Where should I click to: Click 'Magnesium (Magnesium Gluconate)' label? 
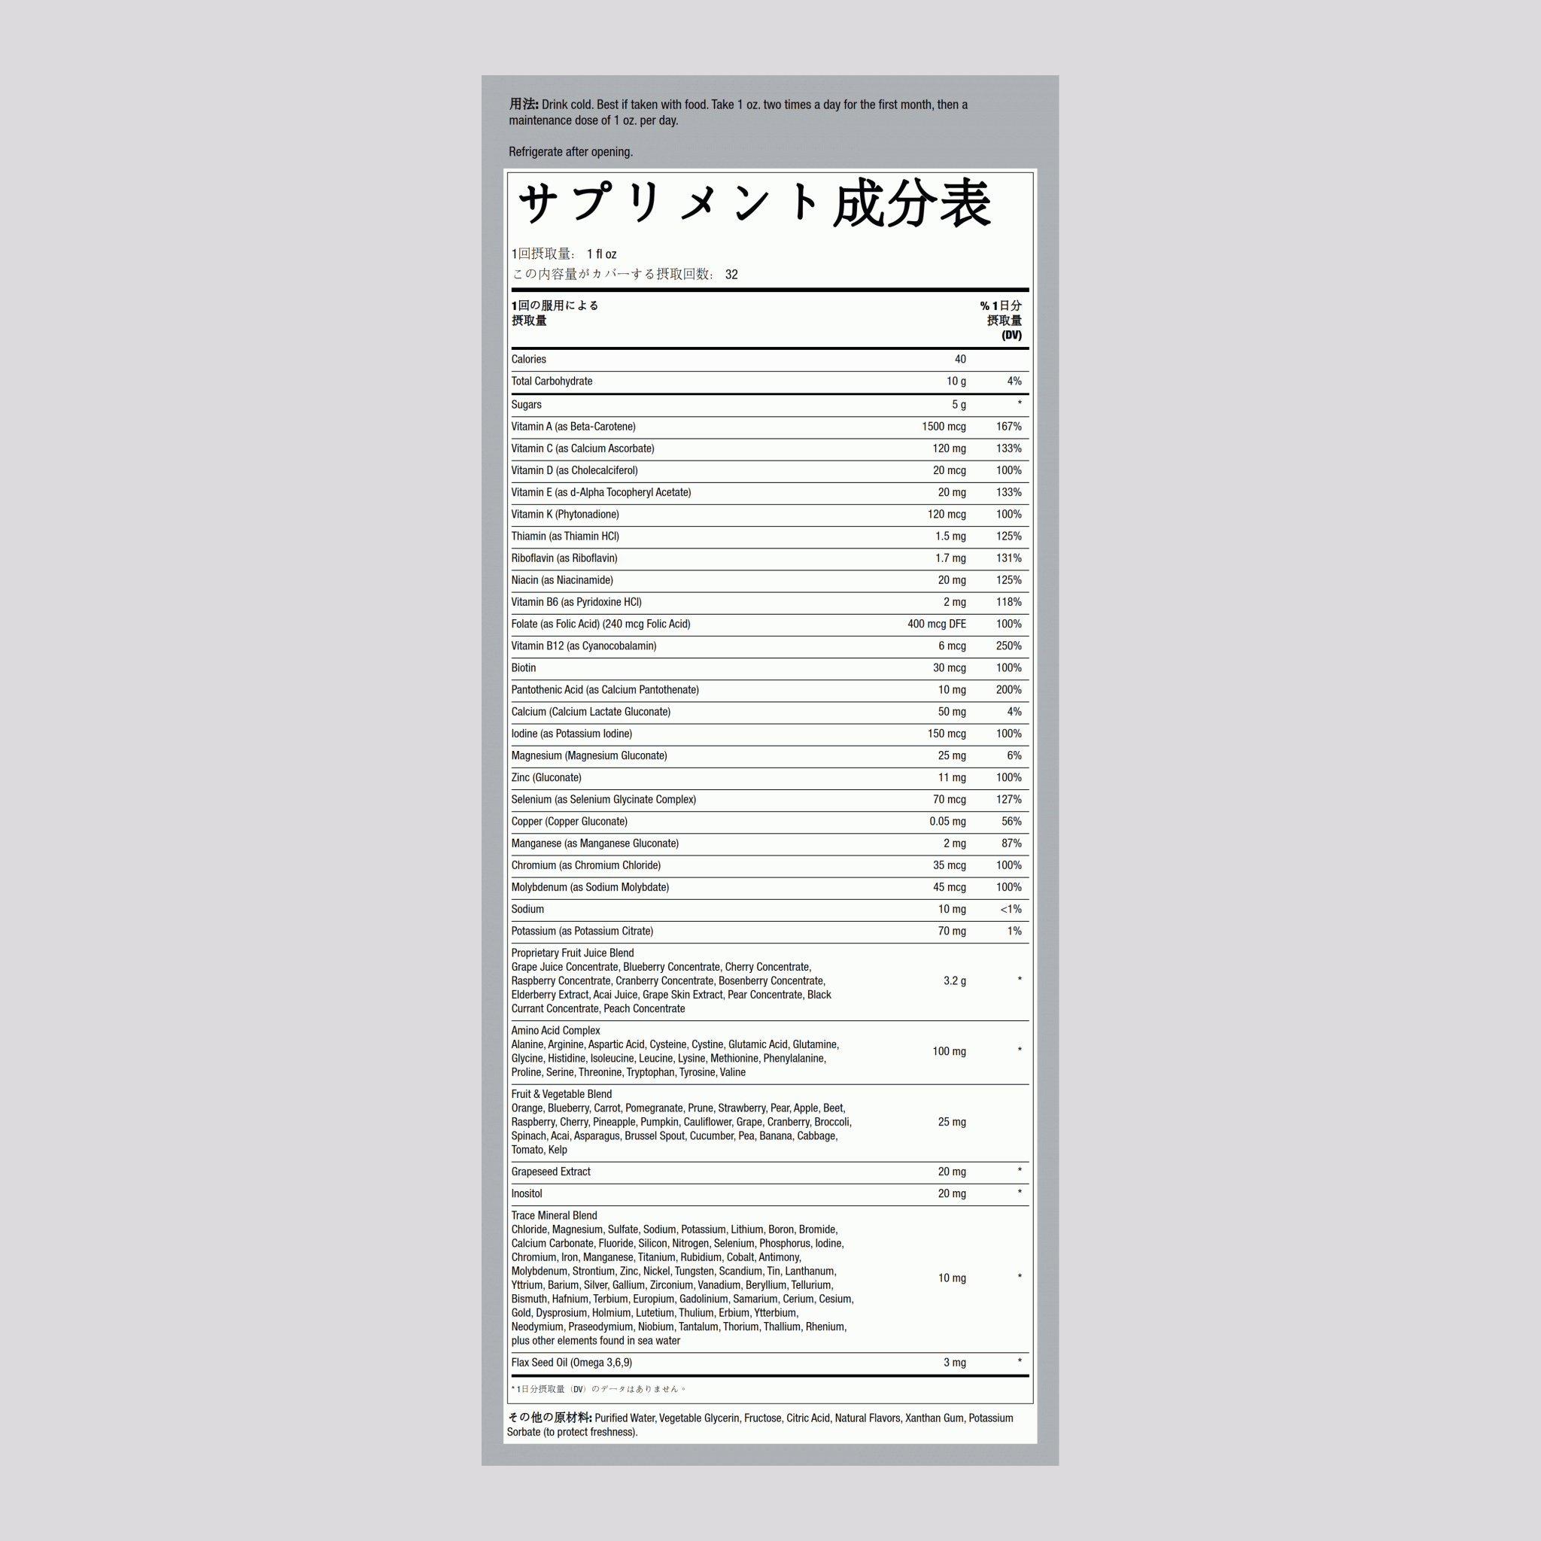pyautogui.click(x=589, y=755)
